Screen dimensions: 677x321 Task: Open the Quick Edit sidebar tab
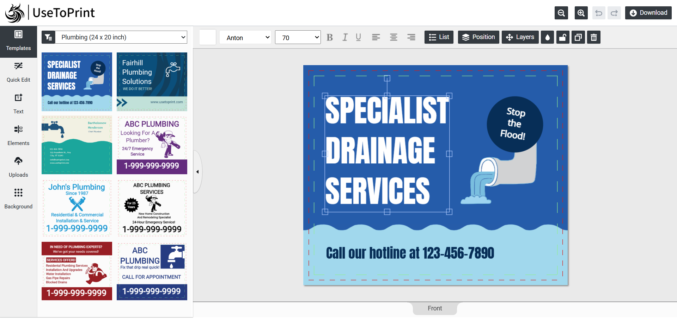[18, 73]
